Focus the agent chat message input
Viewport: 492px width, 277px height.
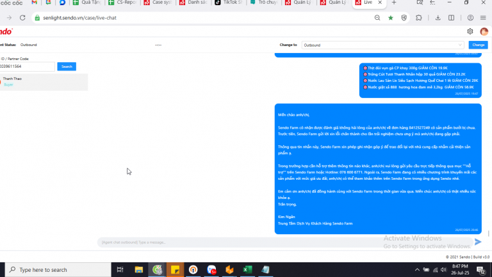[284, 242]
